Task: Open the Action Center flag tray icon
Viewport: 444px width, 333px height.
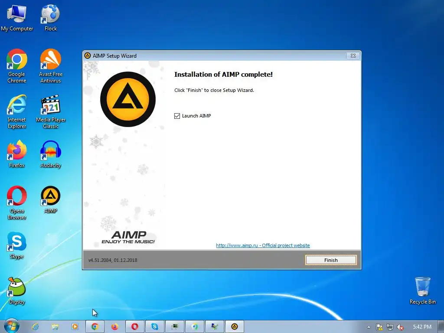Action: [379, 327]
